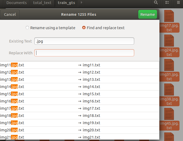The image size is (183, 141).
Task: Focus the Replace With field
Action: (x=84, y=53)
